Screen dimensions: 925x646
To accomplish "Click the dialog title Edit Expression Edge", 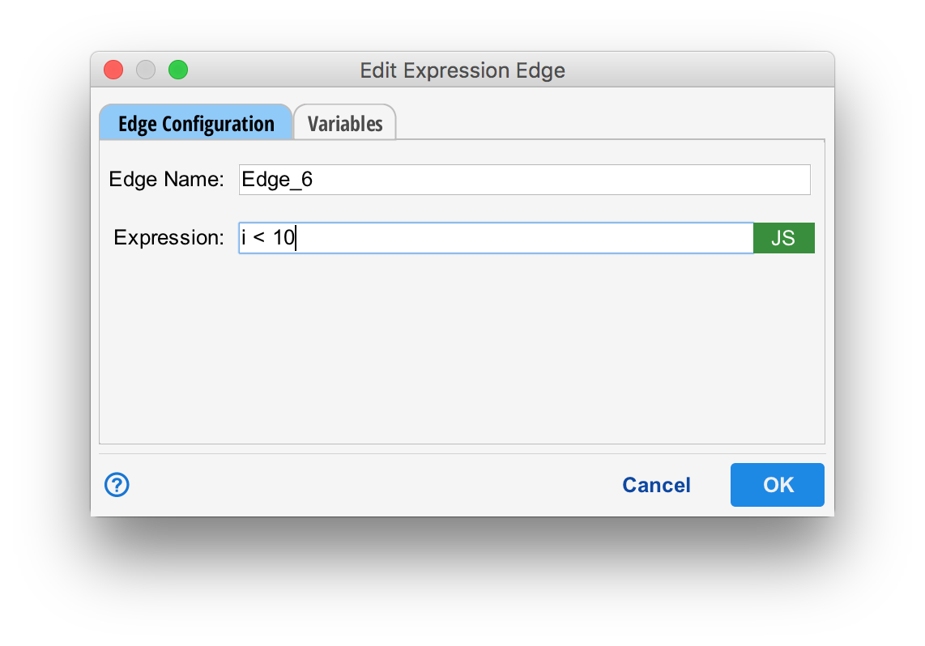I will 462,70.
